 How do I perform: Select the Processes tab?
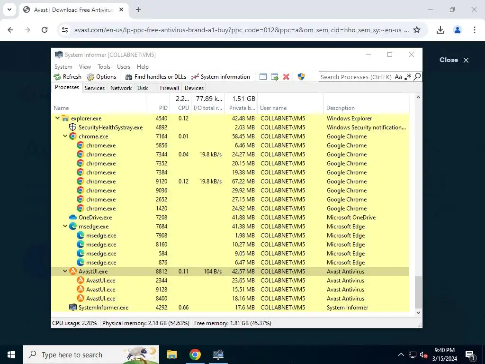(x=67, y=87)
